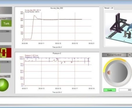Click the input field showing 300
The width and height of the screenshot is (132, 108).
click(125, 90)
